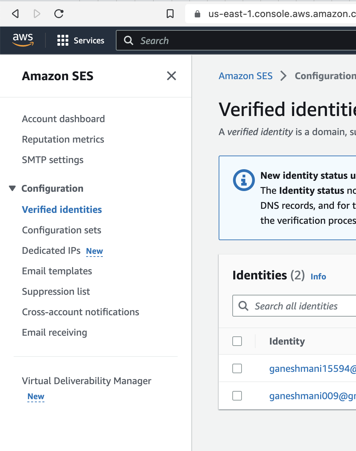
Task: Toggle the select-all Identity header checkbox
Action: pyautogui.click(x=237, y=341)
